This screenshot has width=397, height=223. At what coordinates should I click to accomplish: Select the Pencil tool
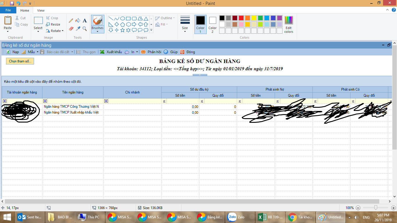click(71, 21)
